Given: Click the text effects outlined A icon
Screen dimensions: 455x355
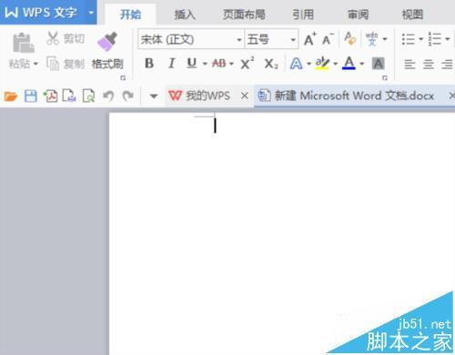Looking at the screenshot, I should coord(296,64).
